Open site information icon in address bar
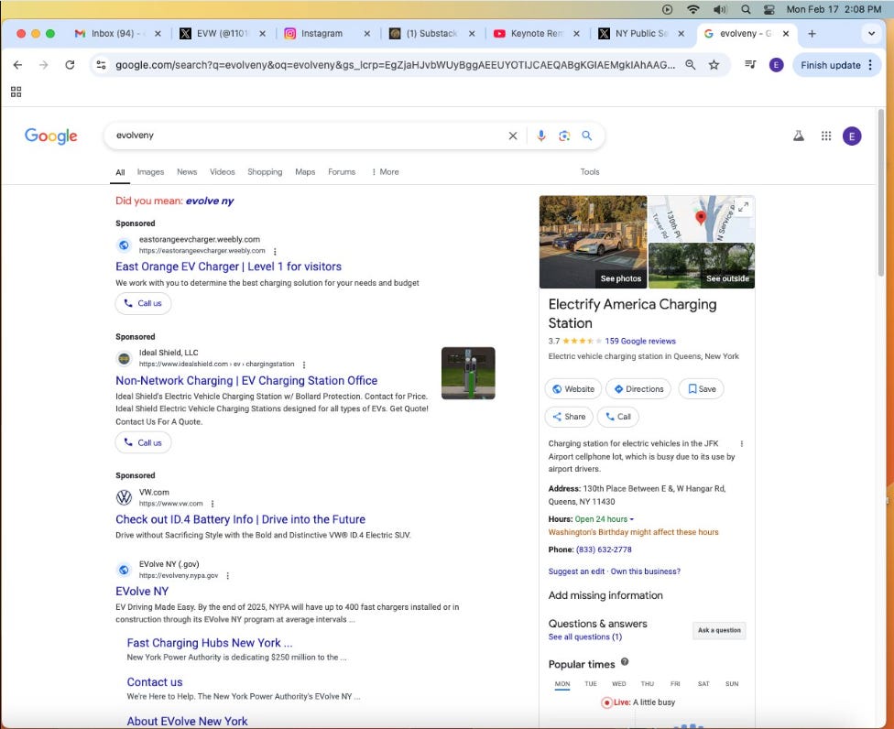Screen dimensions: 894x729 click(101, 65)
